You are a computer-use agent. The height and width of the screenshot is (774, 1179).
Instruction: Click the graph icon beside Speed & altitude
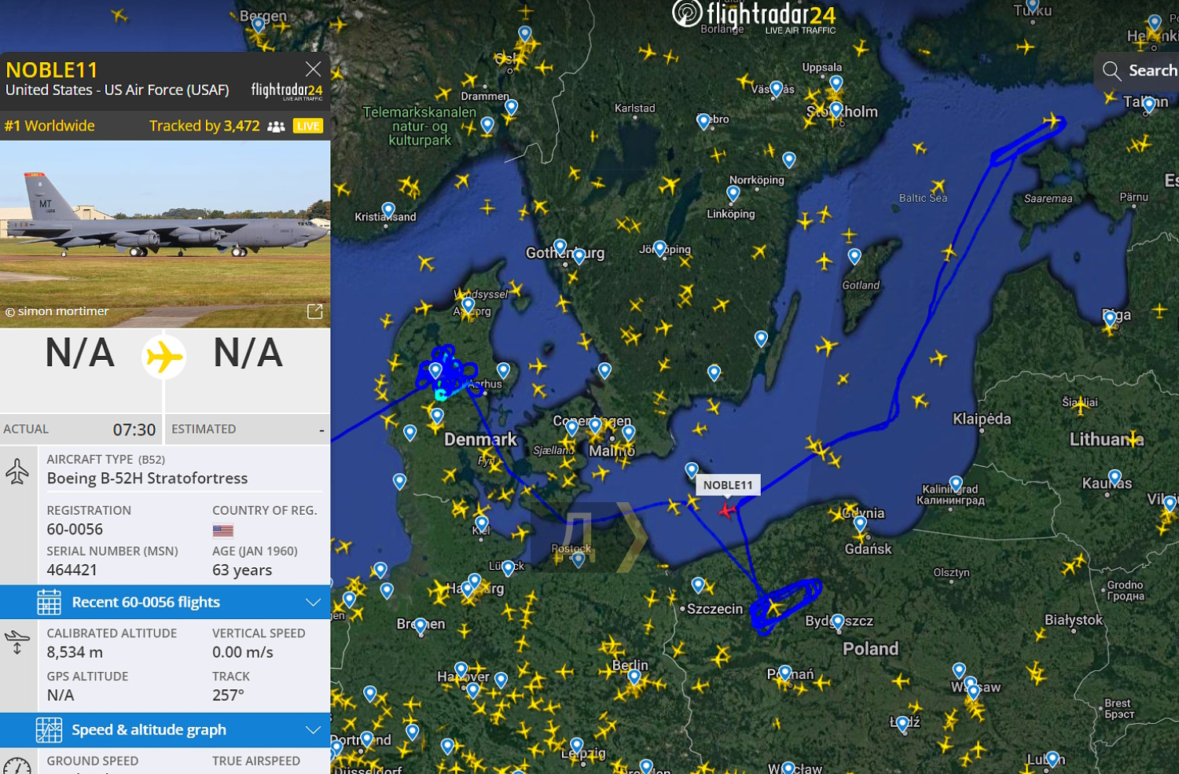tap(49, 730)
